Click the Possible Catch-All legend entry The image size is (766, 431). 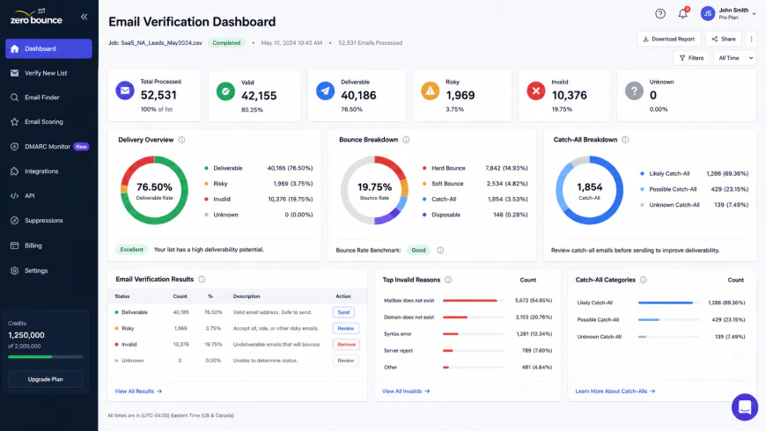point(694,189)
